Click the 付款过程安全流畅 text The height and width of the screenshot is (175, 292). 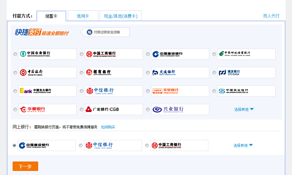pos(107,32)
